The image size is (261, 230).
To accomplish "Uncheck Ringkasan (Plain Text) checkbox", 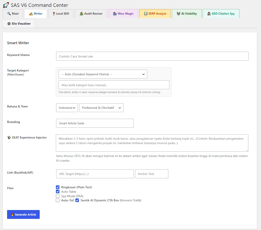I will coord(58,187).
